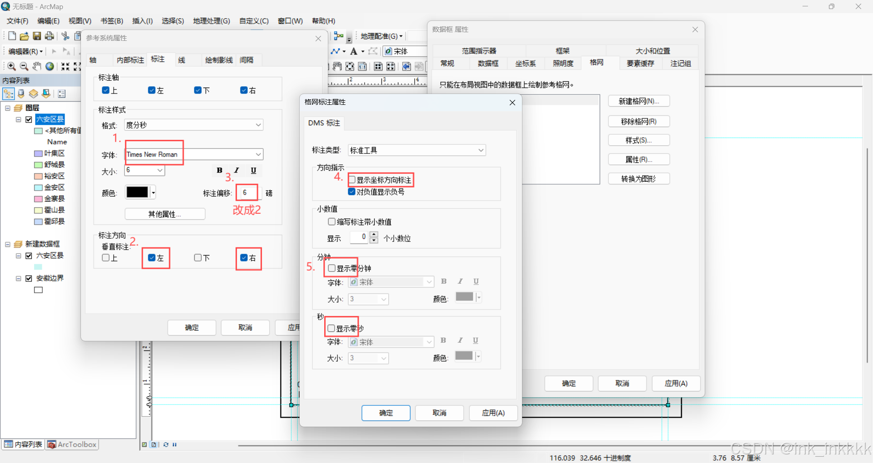The height and width of the screenshot is (463, 873).
Task: Open the 标注类型 标准工具 dropdown
Action: (x=481, y=150)
